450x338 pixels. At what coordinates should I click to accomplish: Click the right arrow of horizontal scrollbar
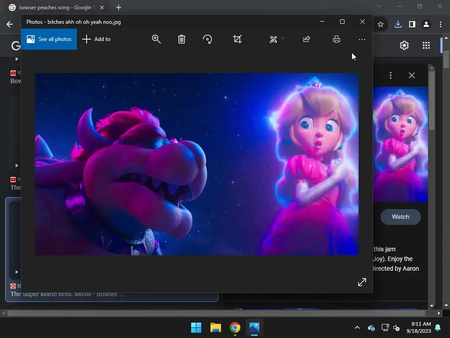pos(439,313)
